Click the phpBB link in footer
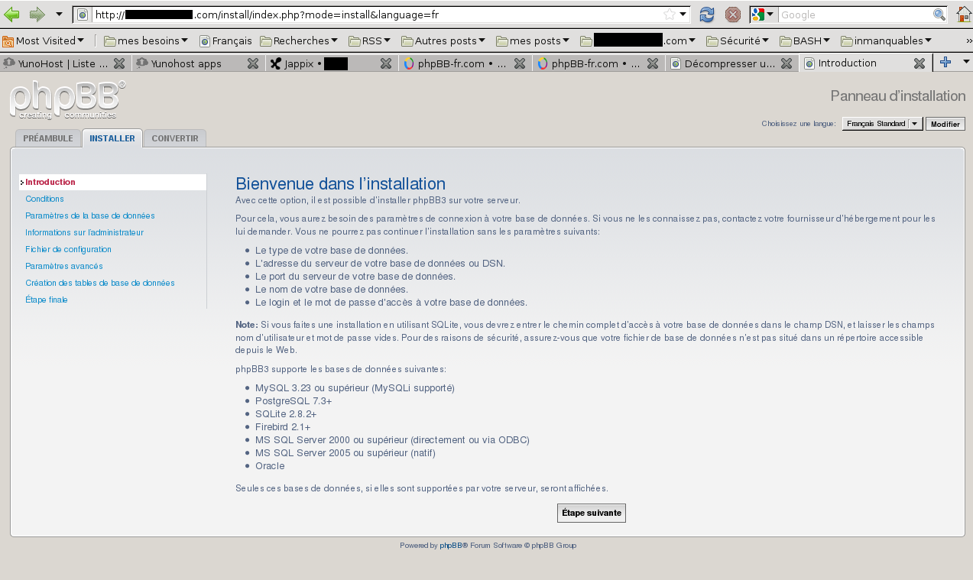Screen dimensions: 973x580 click(x=450, y=546)
